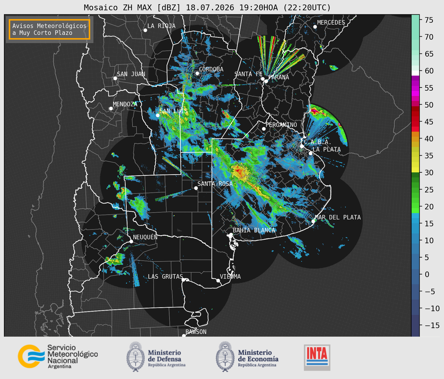This screenshot has height=379, width=444.
Task: Click the Viedma city marker
Action: point(218,280)
